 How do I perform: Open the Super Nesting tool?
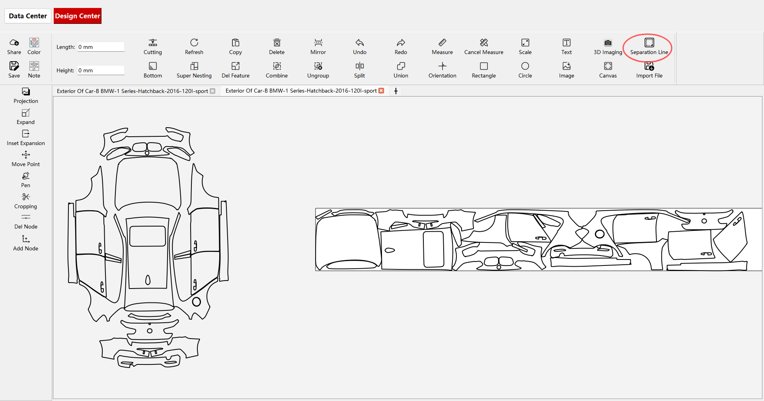(194, 70)
